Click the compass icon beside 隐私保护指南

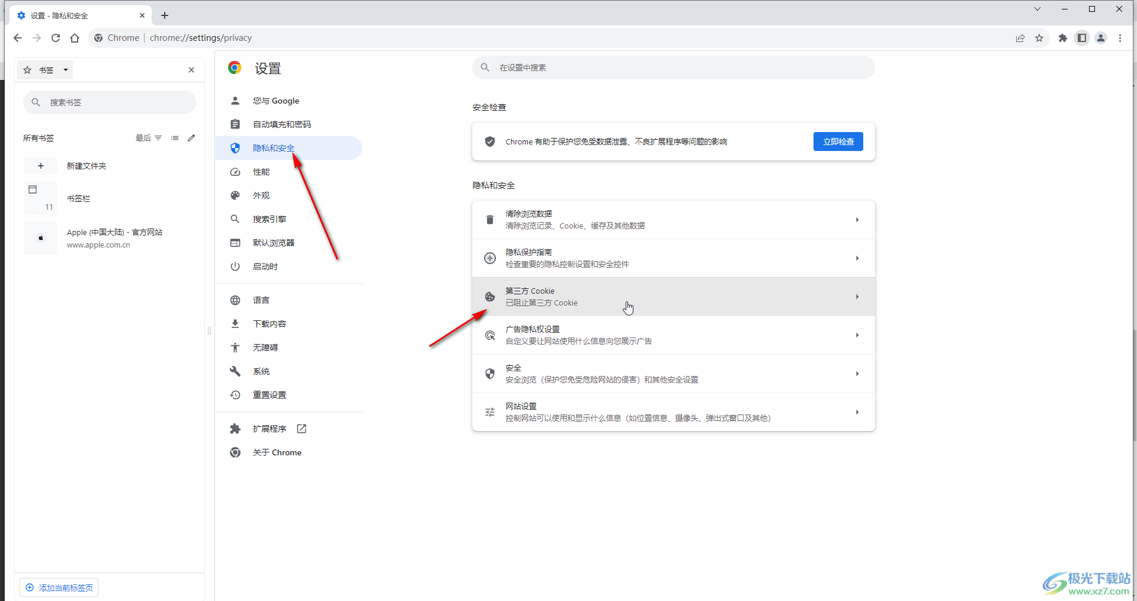[x=490, y=258]
